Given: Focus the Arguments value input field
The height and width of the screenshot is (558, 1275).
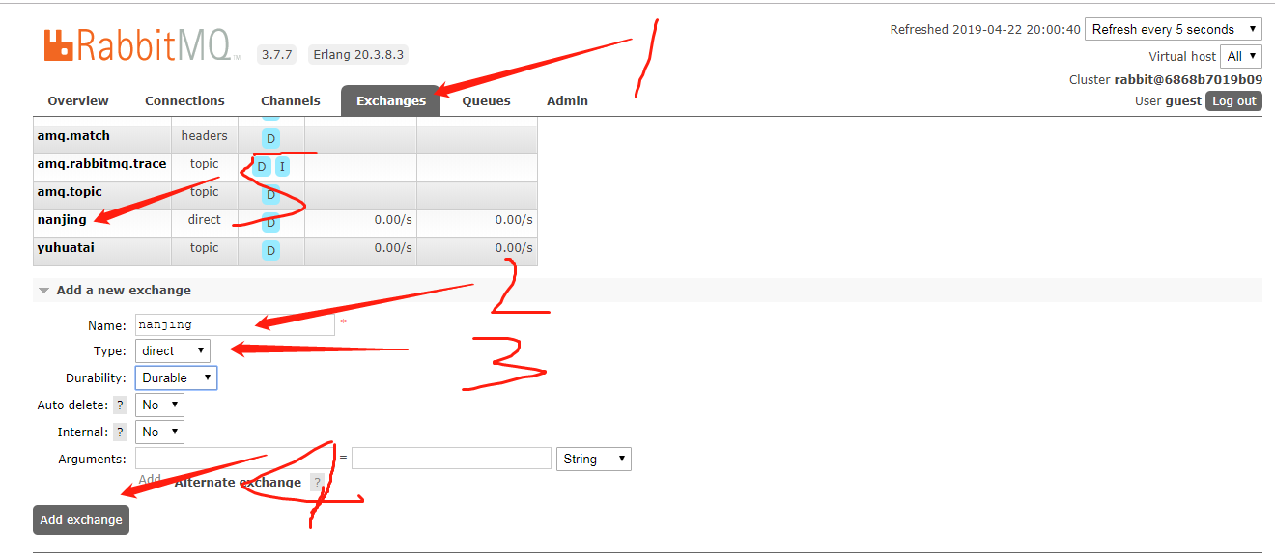Looking at the screenshot, I should point(451,459).
